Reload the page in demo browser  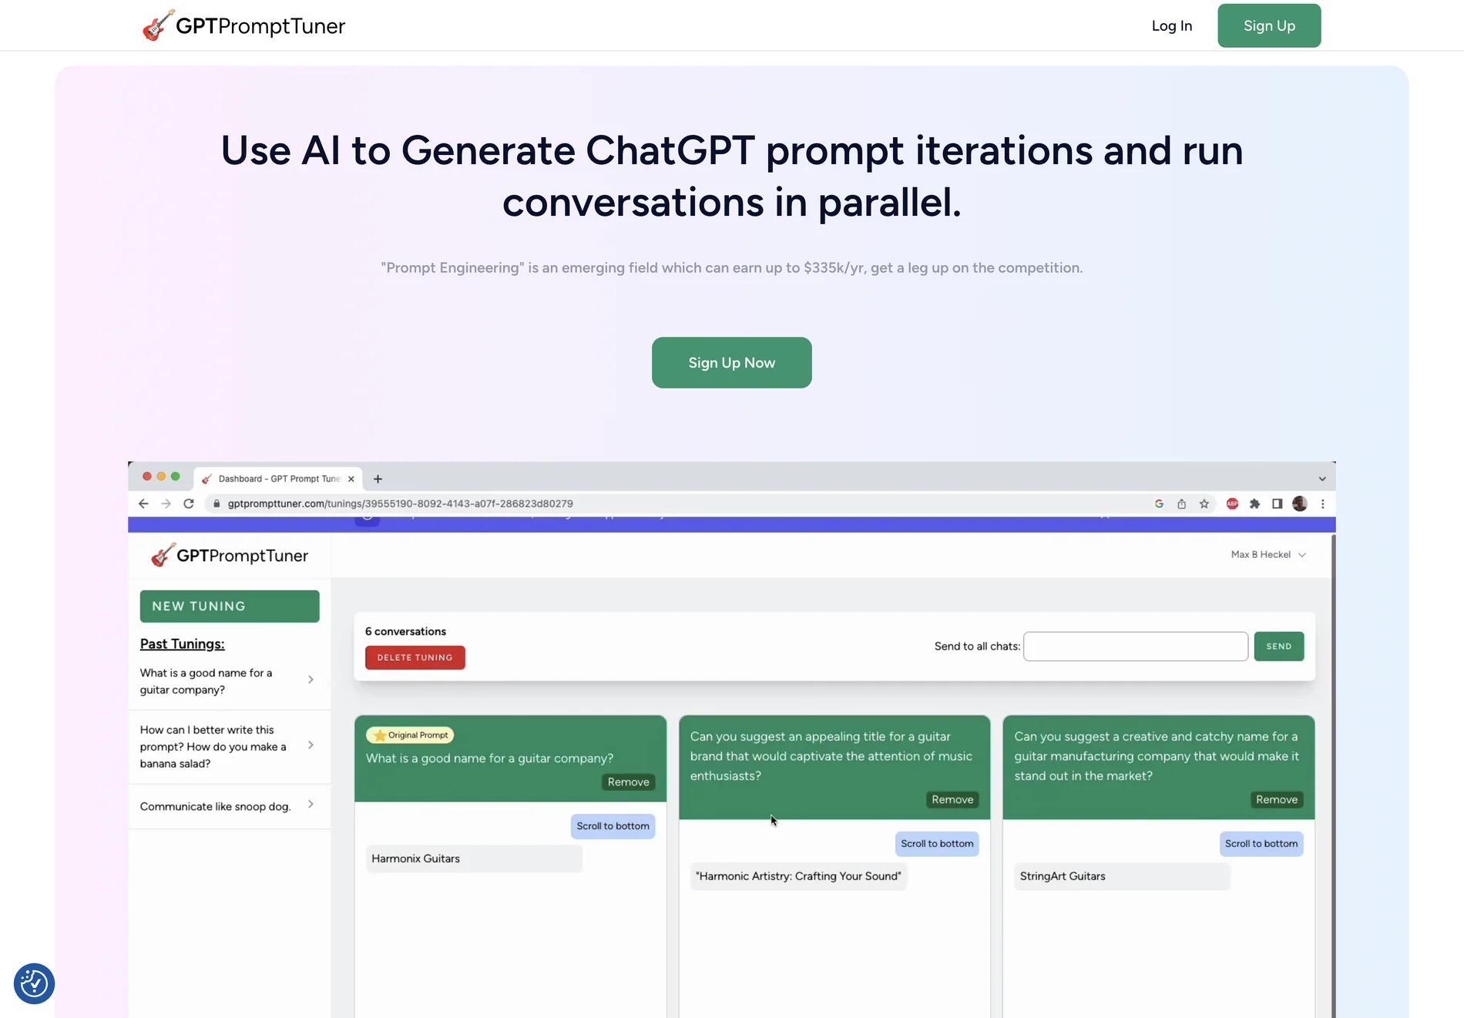click(x=189, y=503)
